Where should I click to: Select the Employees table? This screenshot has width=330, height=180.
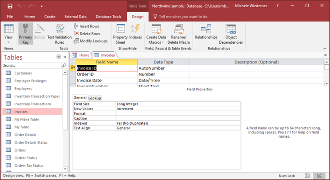[x=32, y=89]
